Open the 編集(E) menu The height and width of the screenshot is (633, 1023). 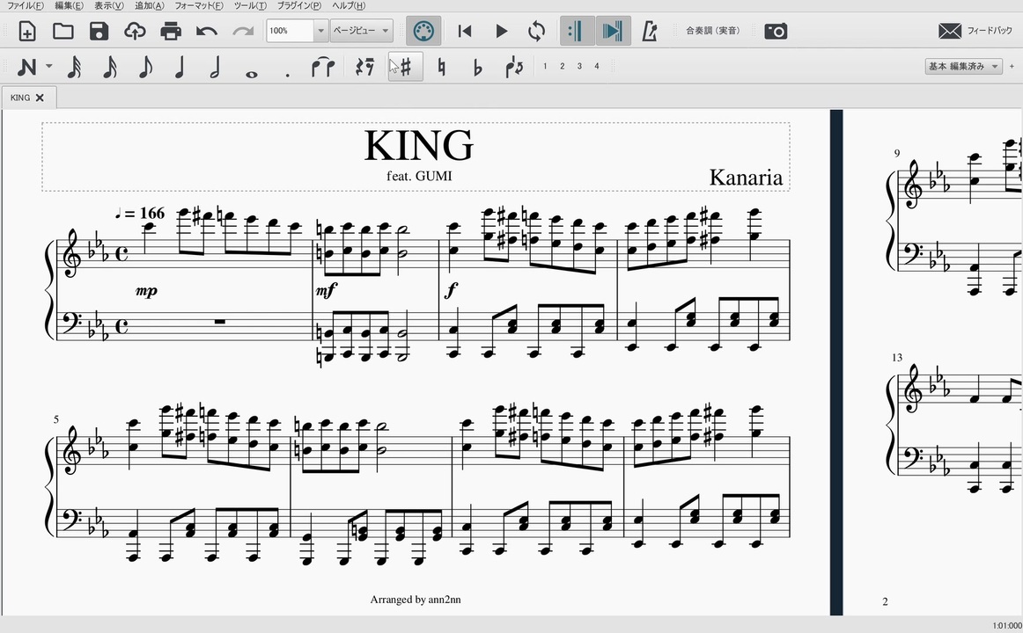point(70,6)
